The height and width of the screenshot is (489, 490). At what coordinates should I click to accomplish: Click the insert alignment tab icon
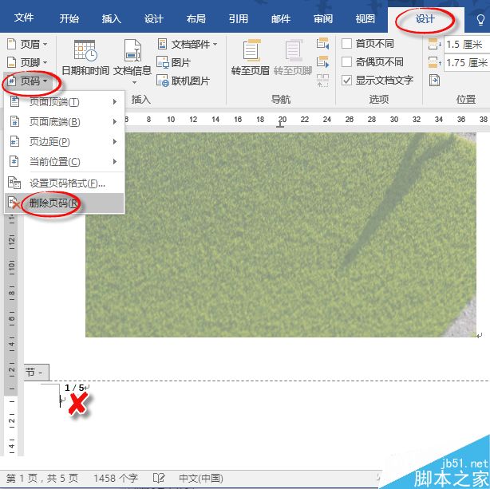point(434,81)
